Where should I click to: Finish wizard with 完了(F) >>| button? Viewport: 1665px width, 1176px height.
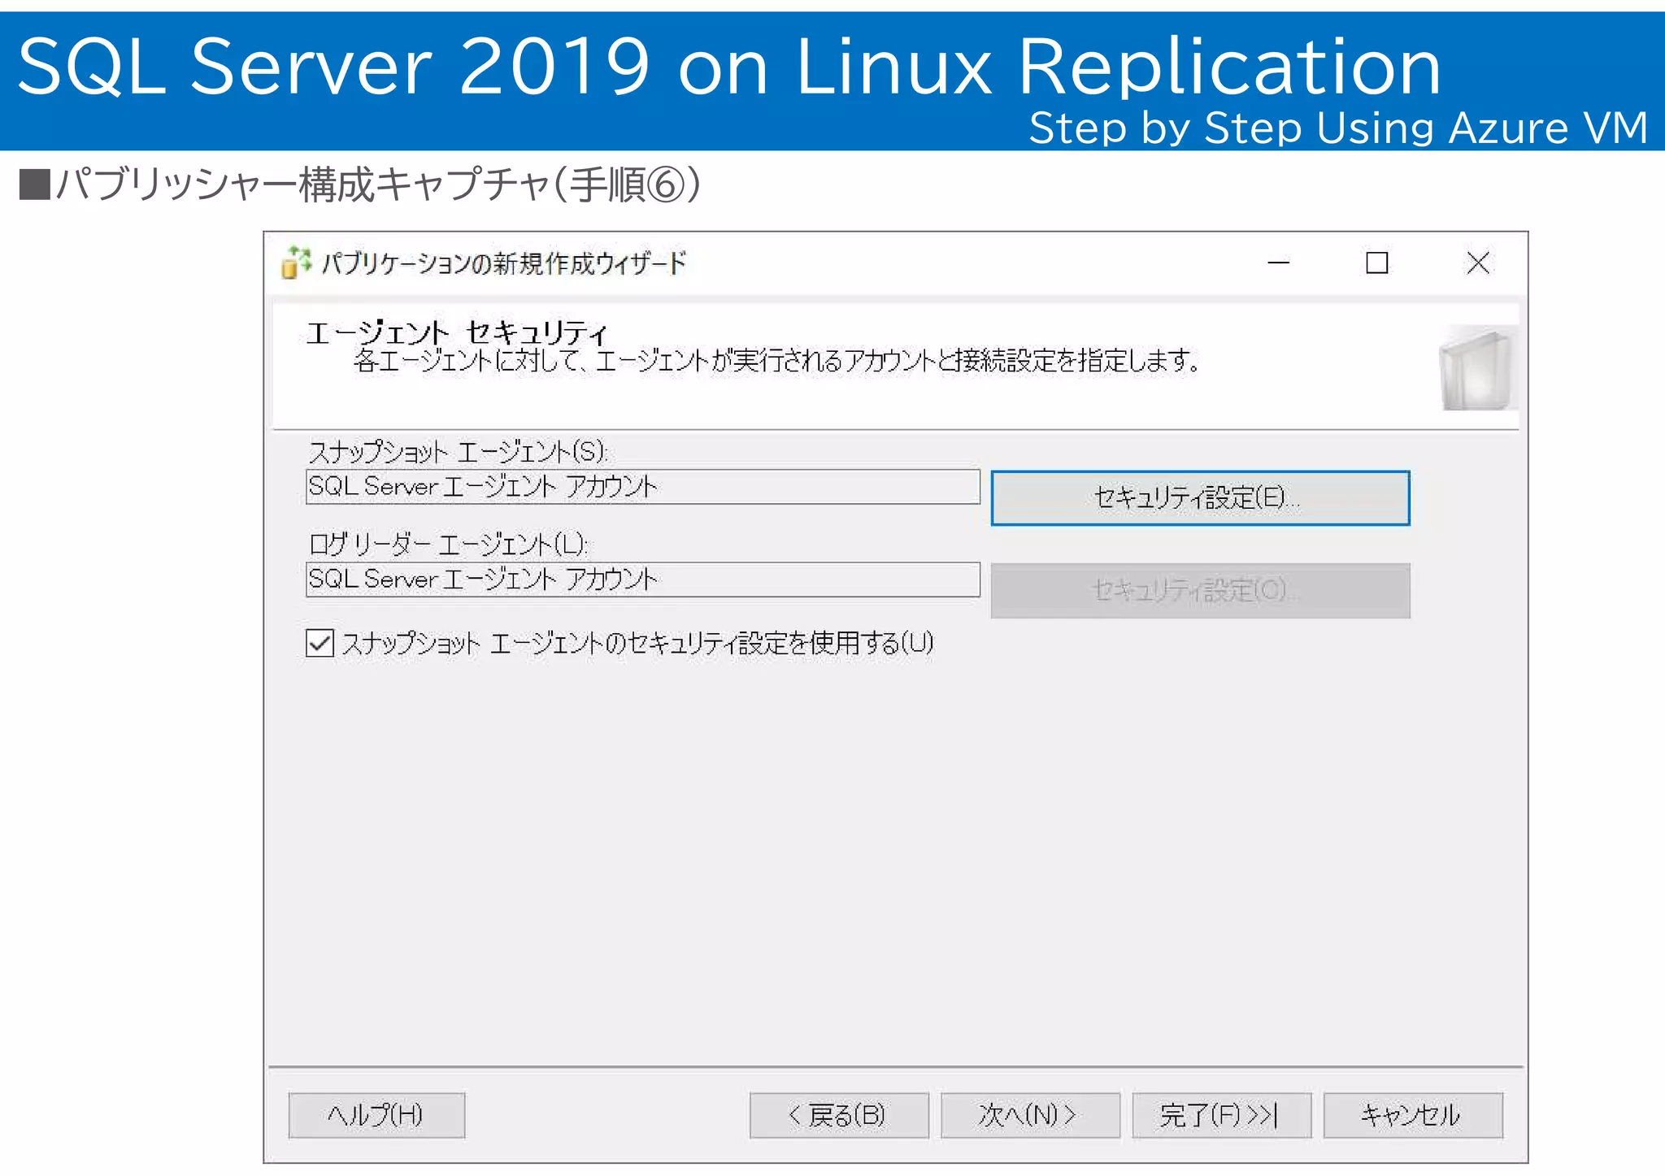1221,1114
